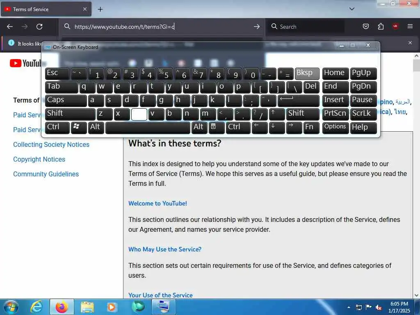Screen dimensions: 420x315
Task: Tap the Esc key on keyboard
Action: coord(57,74)
